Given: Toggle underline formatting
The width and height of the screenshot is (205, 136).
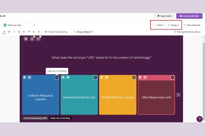Looking at the screenshot, I should coord(19,32).
